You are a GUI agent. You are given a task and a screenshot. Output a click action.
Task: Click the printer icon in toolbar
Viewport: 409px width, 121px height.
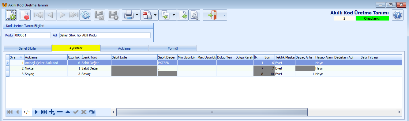(128, 15)
